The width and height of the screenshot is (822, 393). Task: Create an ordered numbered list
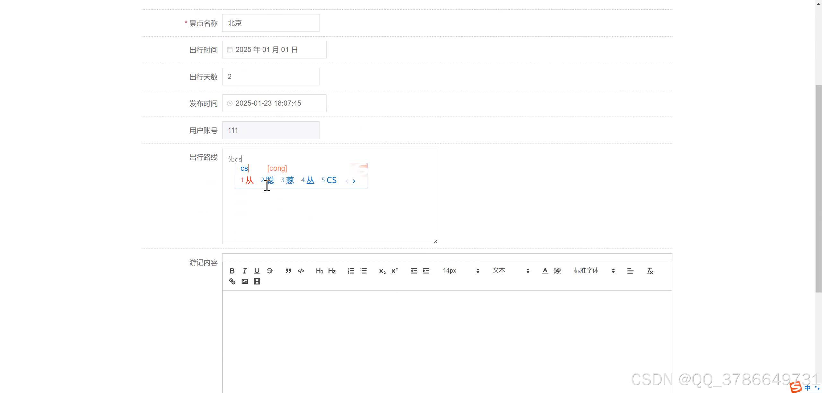(351, 271)
